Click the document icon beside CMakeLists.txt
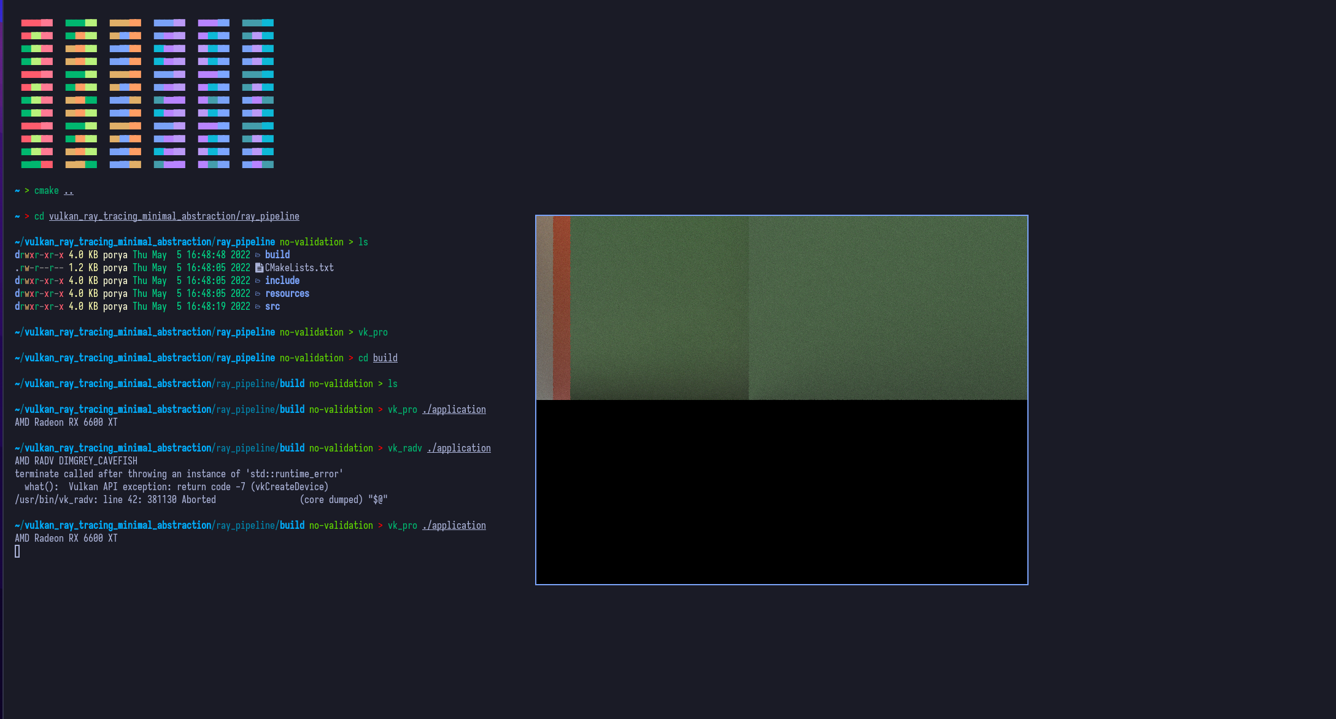The image size is (1336, 719). [x=259, y=267]
